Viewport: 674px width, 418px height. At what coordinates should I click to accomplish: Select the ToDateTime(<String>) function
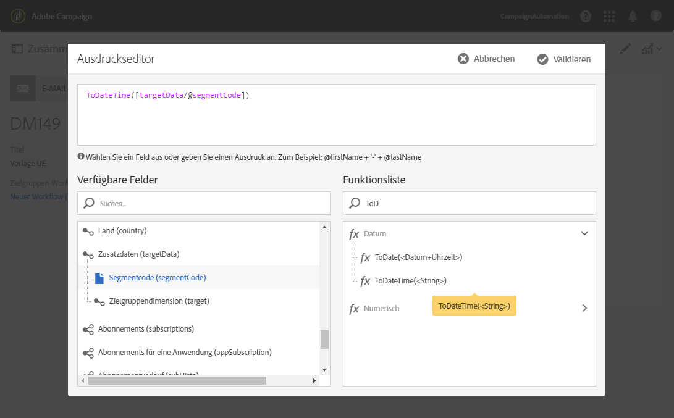point(410,281)
